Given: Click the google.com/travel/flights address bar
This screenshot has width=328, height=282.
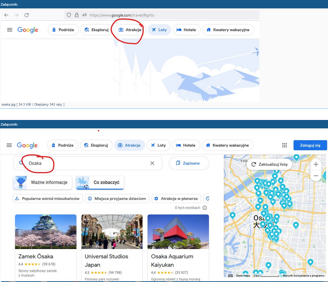Looking at the screenshot, I should coord(162,15).
